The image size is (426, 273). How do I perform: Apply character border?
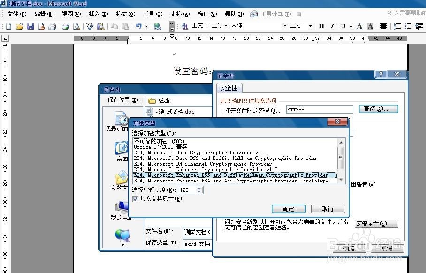pos(359,26)
